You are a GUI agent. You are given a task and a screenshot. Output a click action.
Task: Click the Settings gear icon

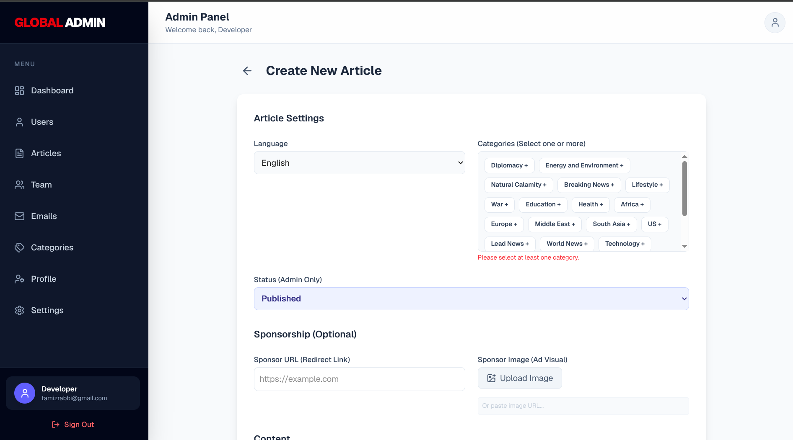point(19,310)
